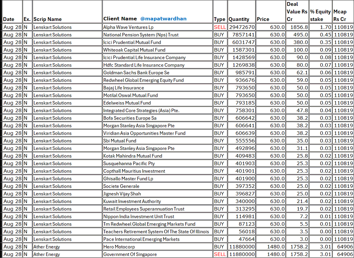Click the Mcap Rs Cr header
This screenshot has width=354, height=258.
click(343, 12)
